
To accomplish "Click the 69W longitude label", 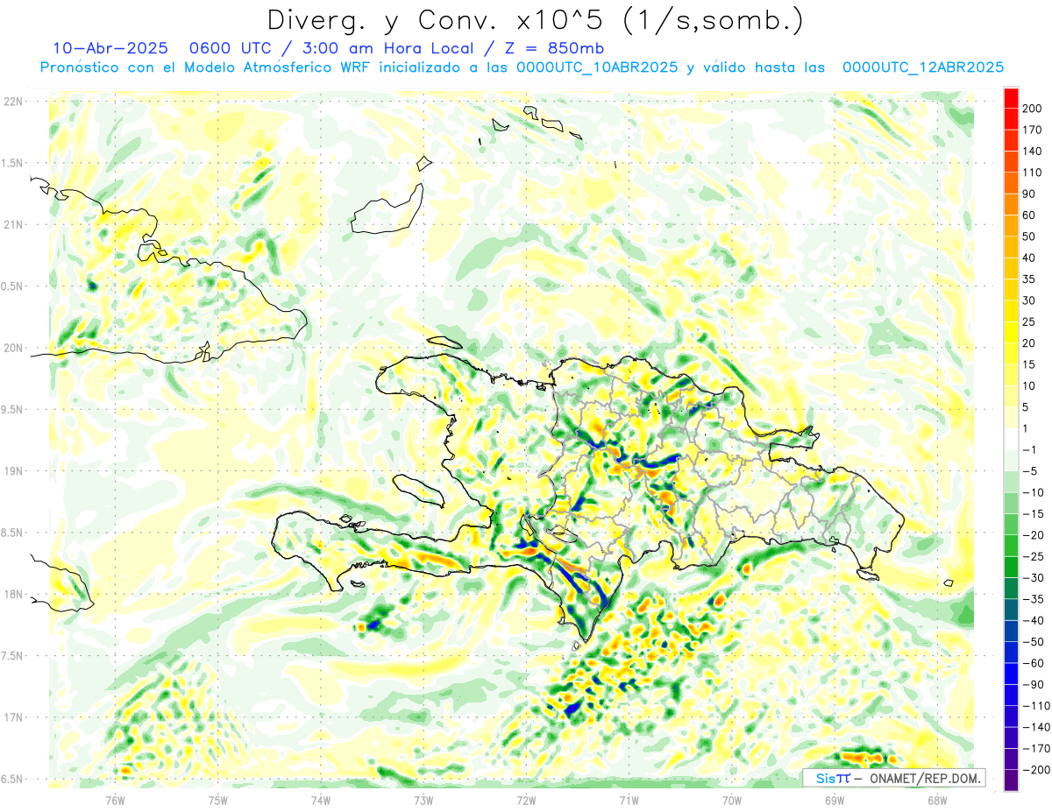I will [835, 799].
